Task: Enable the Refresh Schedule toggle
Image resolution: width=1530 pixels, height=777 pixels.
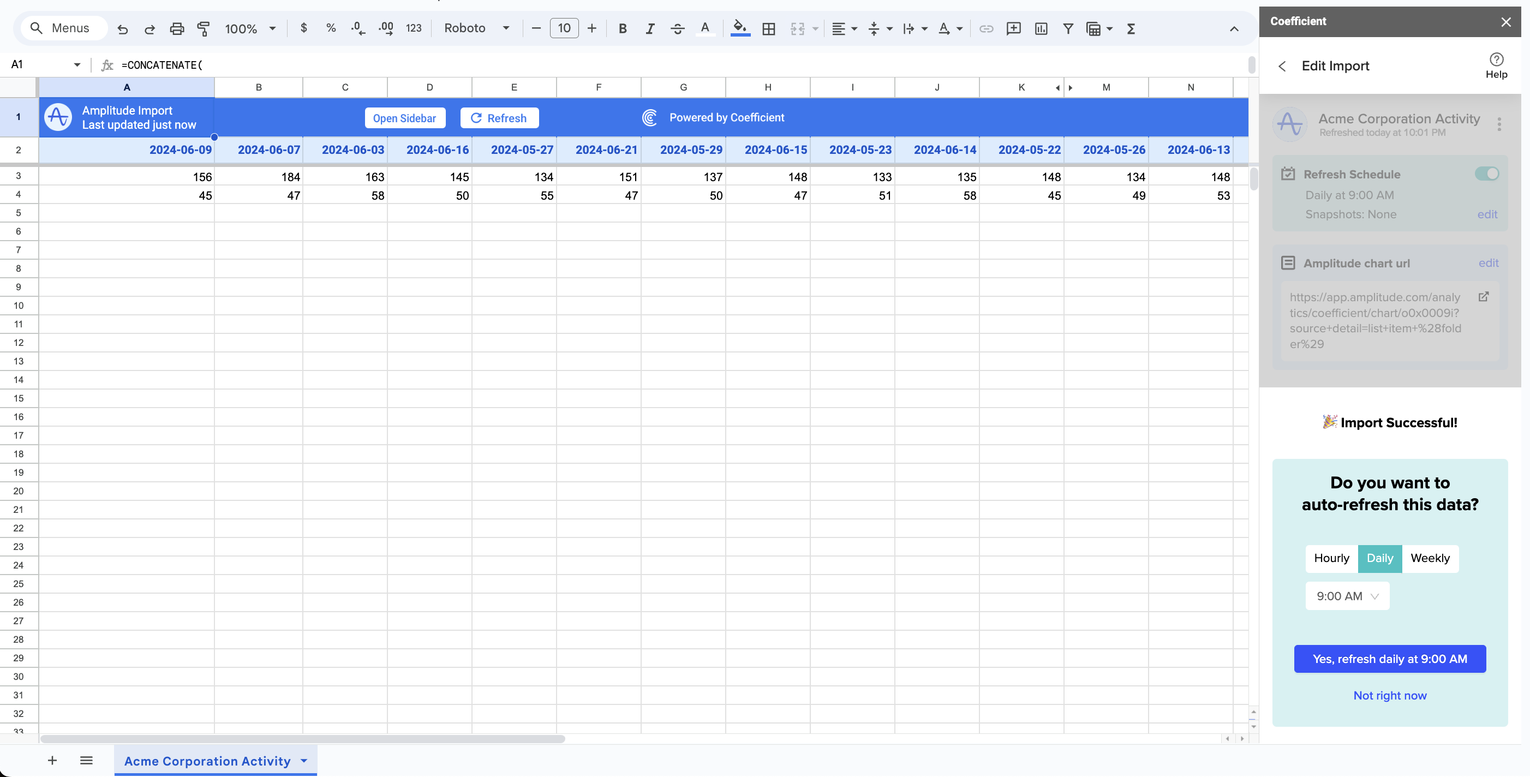Action: tap(1487, 174)
